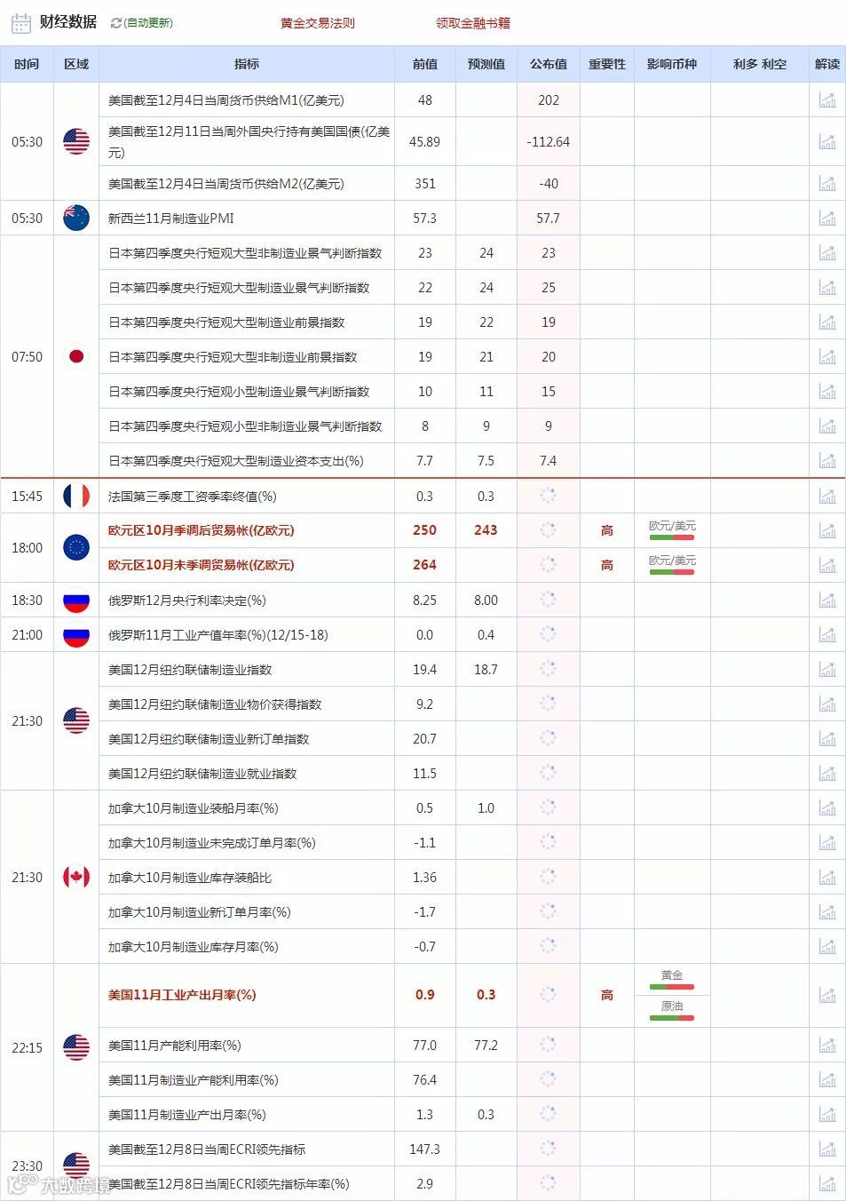This screenshot has height=1201, width=846.
Task: Open chart icon for 俄罗斯12月央行利率决定 row
Action: point(827,600)
